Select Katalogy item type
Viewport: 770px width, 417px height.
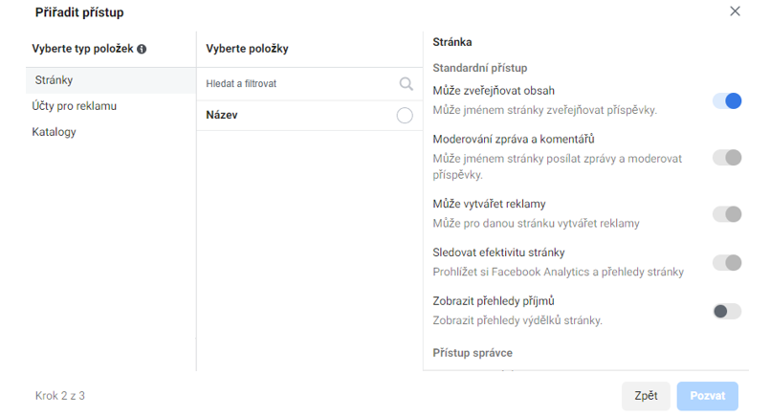(54, 132)
